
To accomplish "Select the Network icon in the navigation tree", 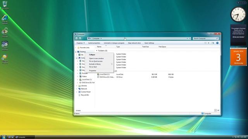I will pos(79,89).
